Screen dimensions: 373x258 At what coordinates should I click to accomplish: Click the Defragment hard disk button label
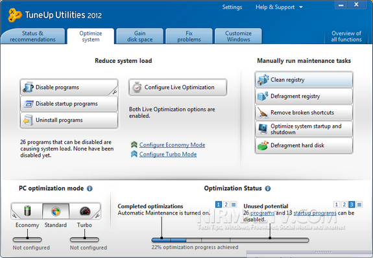coord(297,145)
